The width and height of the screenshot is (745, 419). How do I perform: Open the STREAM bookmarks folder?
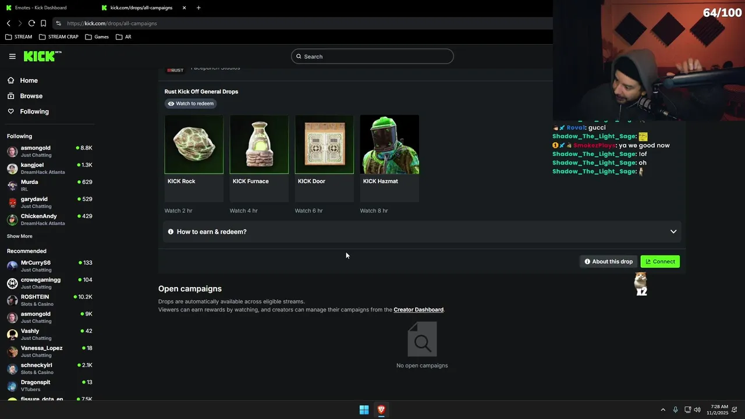click(x=19, y=37)
